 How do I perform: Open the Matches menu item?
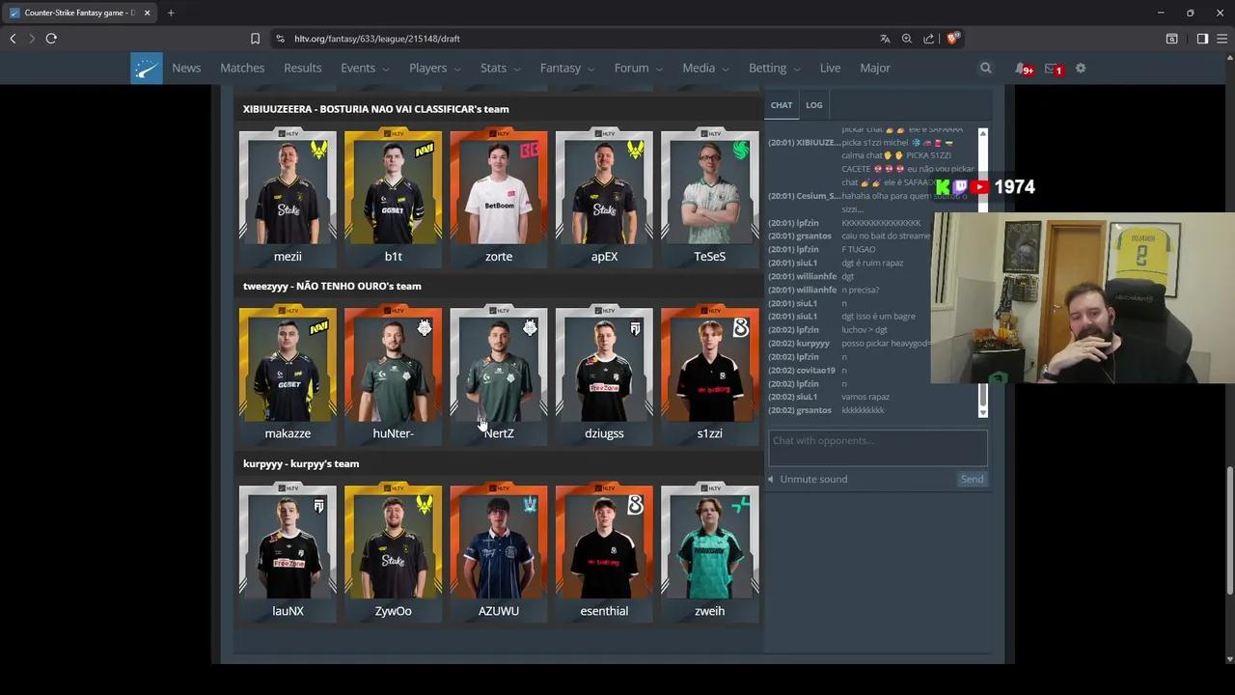click(x=242, y=69)
